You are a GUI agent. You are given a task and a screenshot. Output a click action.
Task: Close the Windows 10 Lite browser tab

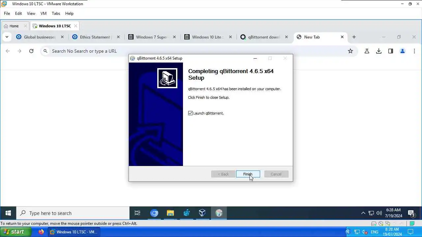230,37
